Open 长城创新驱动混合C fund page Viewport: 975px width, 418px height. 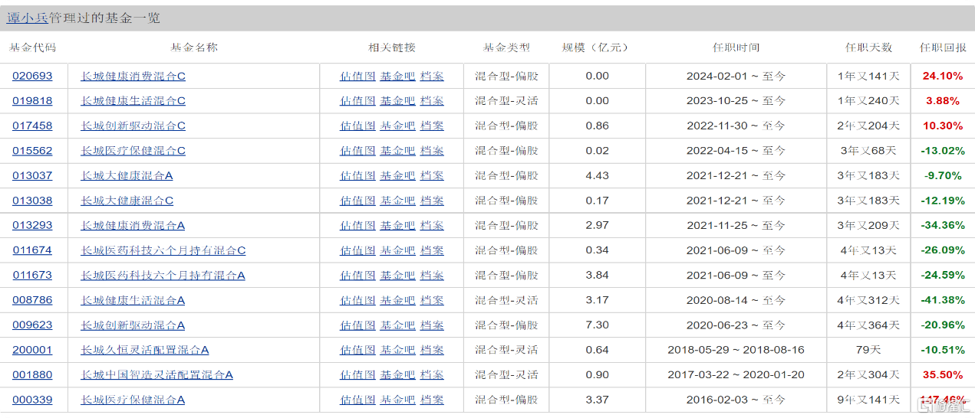click(x=133, y=126)
